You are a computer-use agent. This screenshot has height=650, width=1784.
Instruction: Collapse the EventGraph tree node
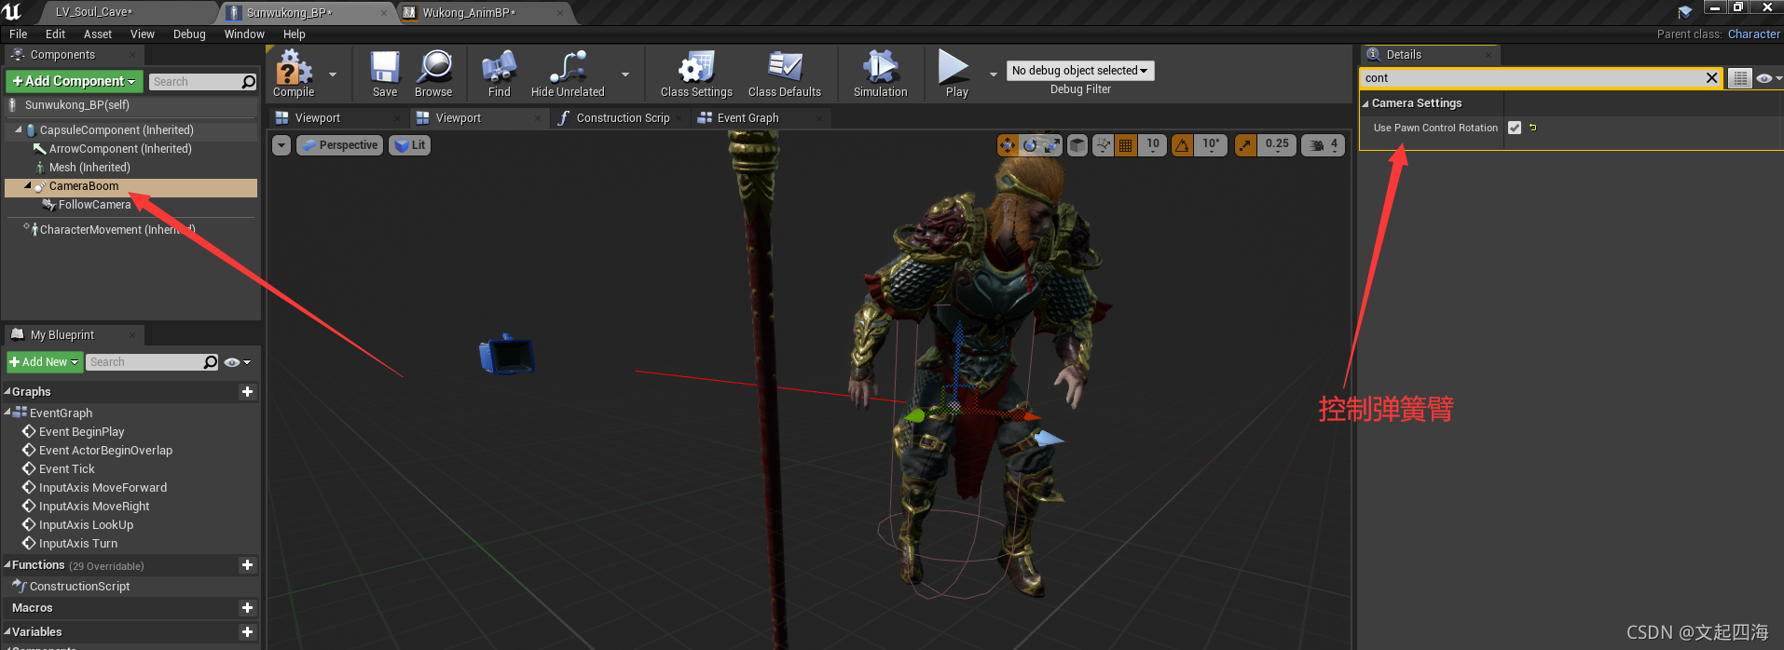click(7, 413)
